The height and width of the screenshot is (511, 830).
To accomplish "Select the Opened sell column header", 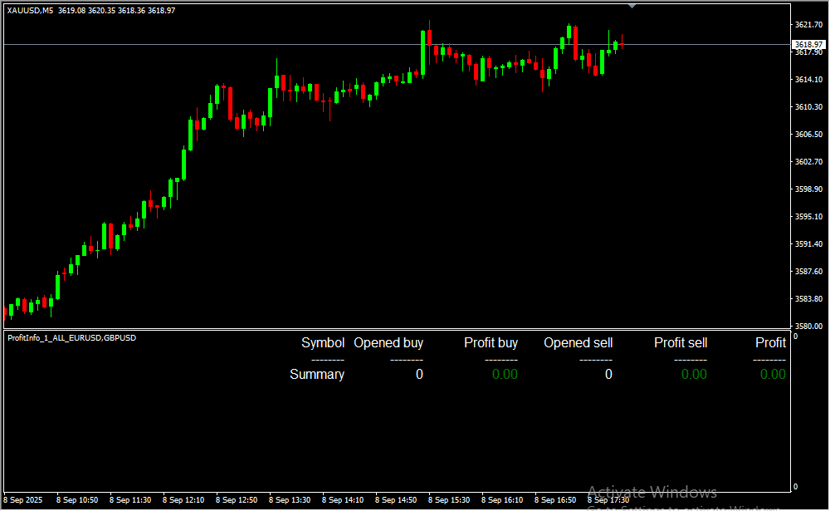I will coord(578,343).
